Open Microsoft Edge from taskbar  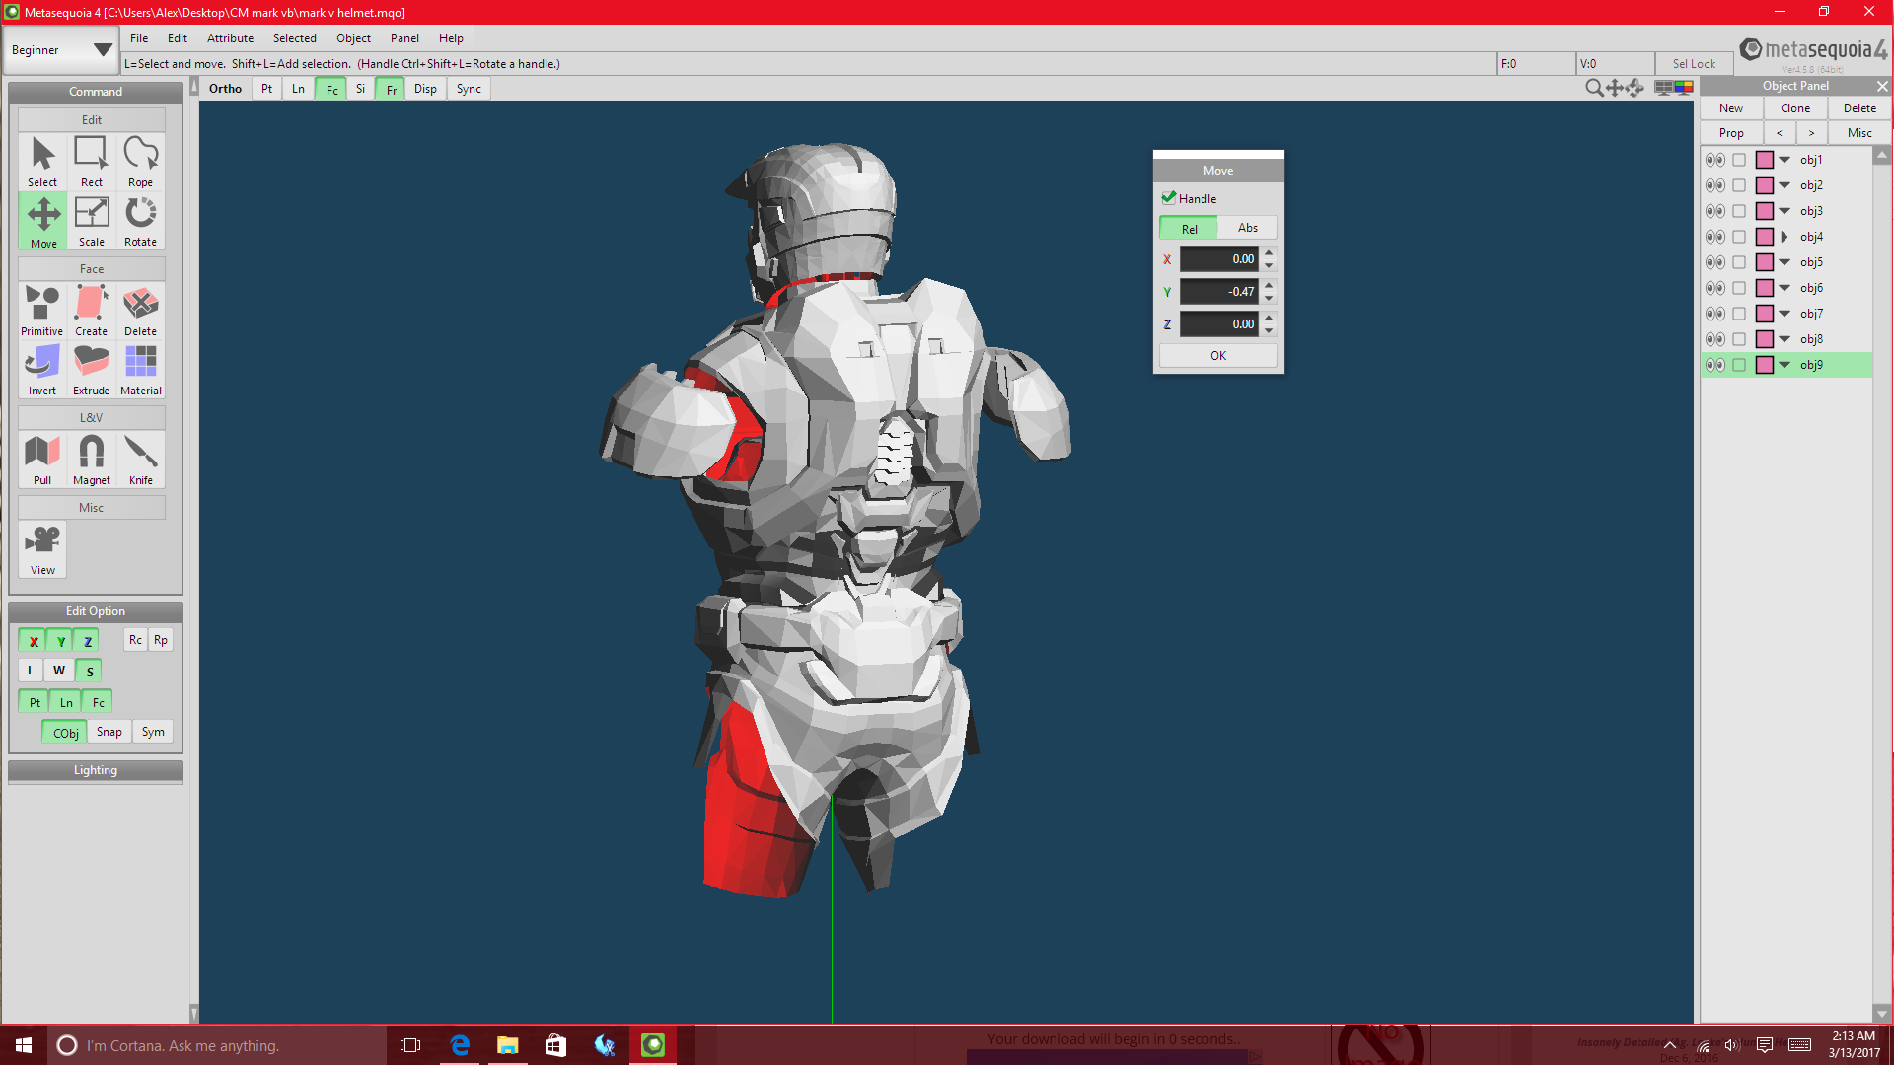[460, 1045]
